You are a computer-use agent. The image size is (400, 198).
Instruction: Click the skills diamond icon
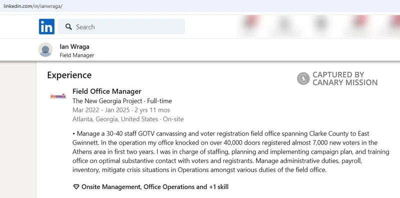tap(76, 187)
